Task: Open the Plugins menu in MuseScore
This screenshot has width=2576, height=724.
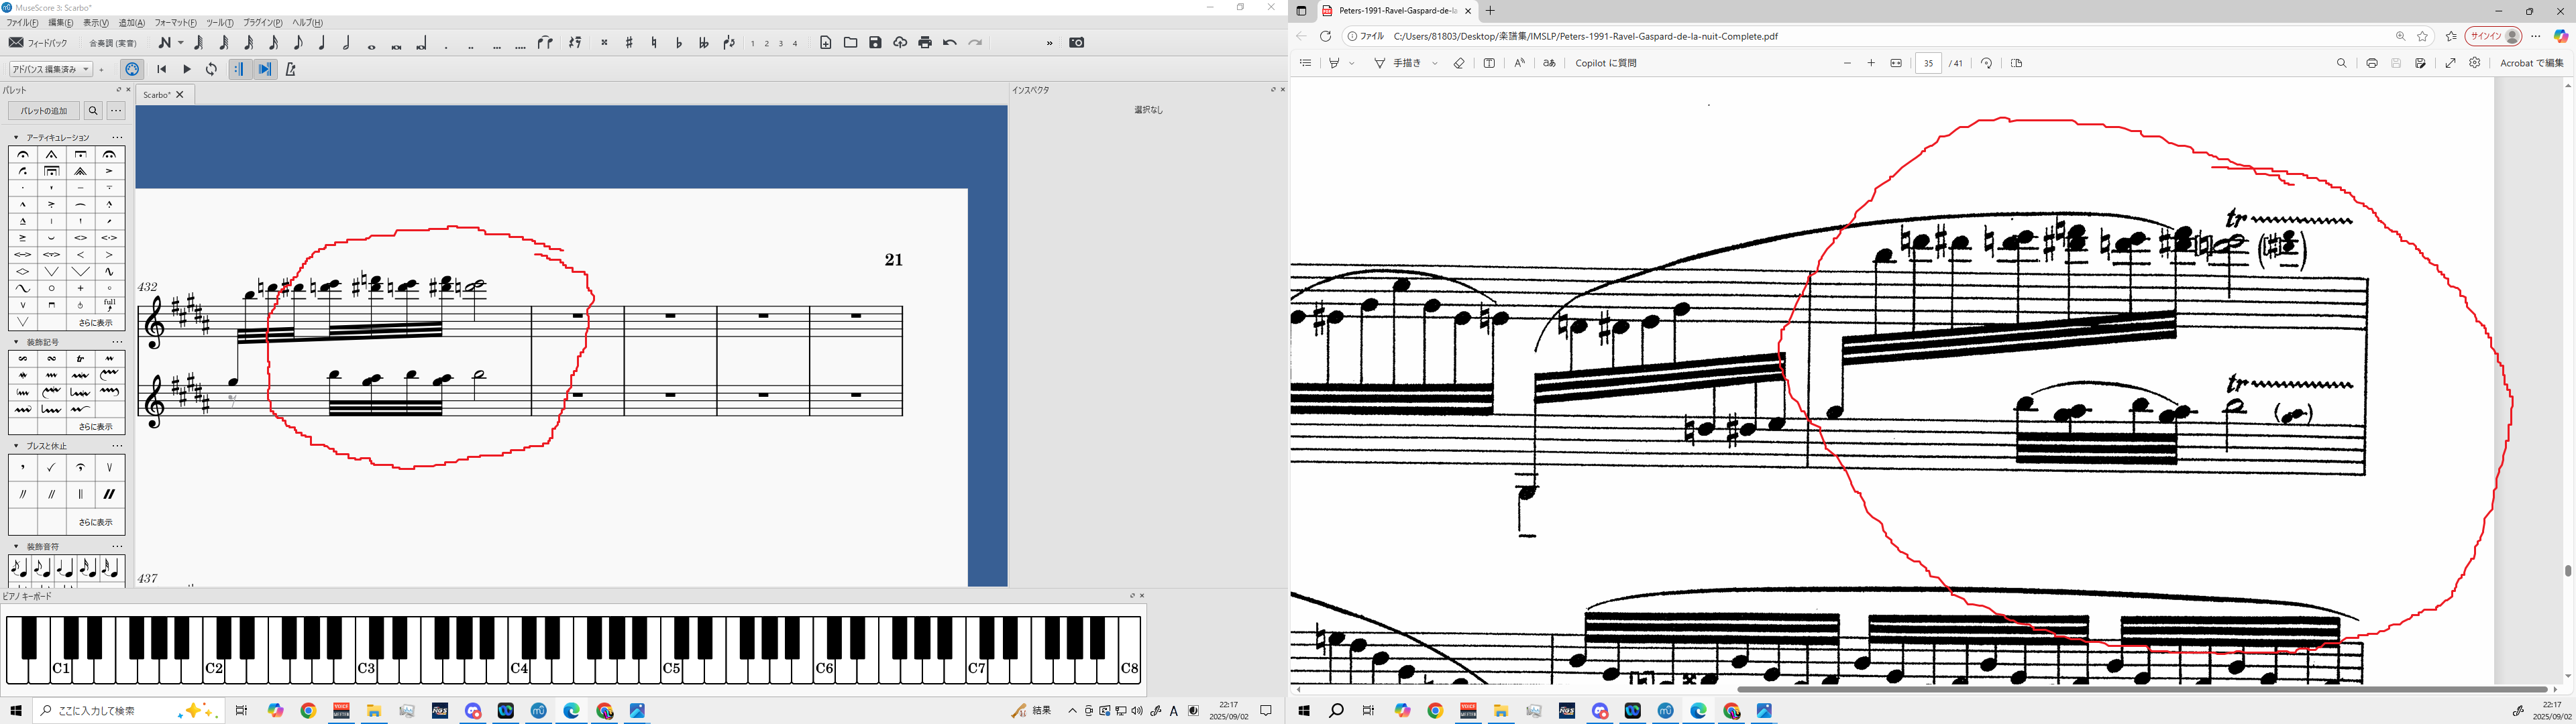Action: (x=262, y=22)
